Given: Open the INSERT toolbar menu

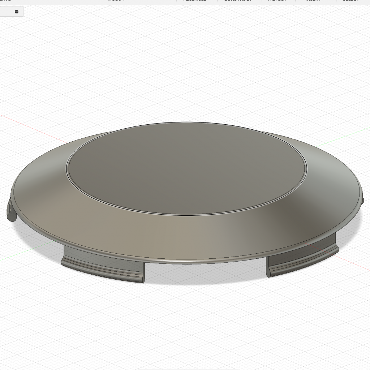Looking at the screenshot, I should 313,1.
